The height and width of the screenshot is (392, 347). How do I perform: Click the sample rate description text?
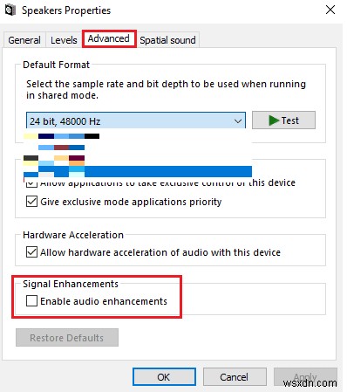166,90
